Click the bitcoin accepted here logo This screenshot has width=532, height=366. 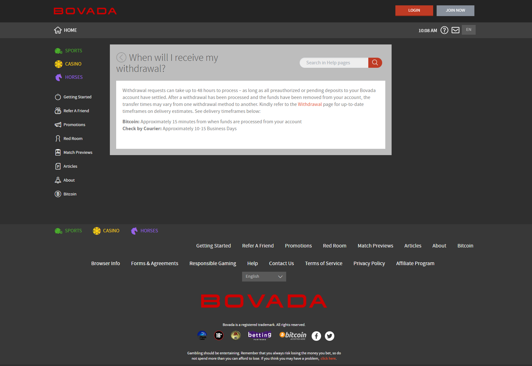coord(293,335)
